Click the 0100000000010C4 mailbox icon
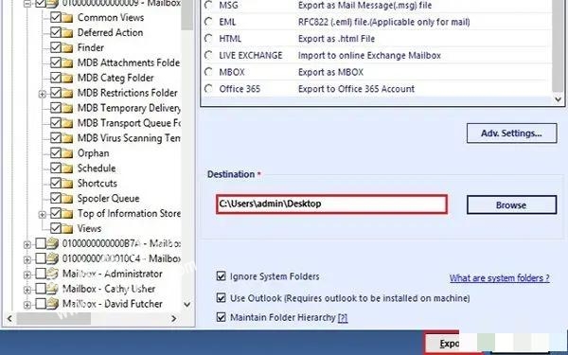The width and height of the screenshot is (568, 355). 52,258
